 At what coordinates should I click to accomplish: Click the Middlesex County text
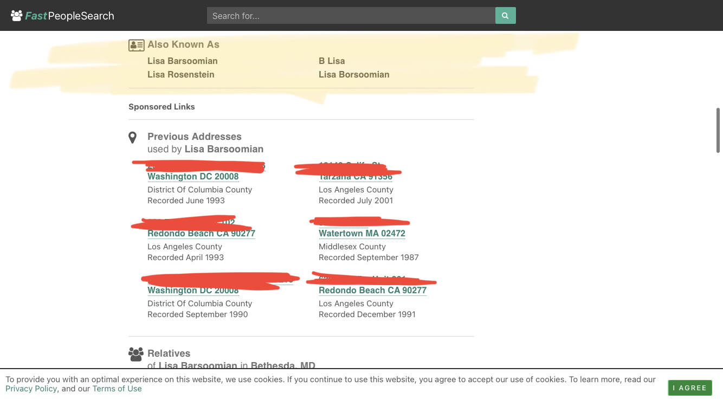click(x=352, y=247)
